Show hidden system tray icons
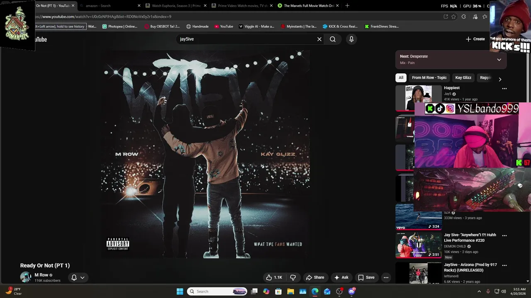Image resolution: width=531 pixels, height=298 pixels. [x=479, y=291]
